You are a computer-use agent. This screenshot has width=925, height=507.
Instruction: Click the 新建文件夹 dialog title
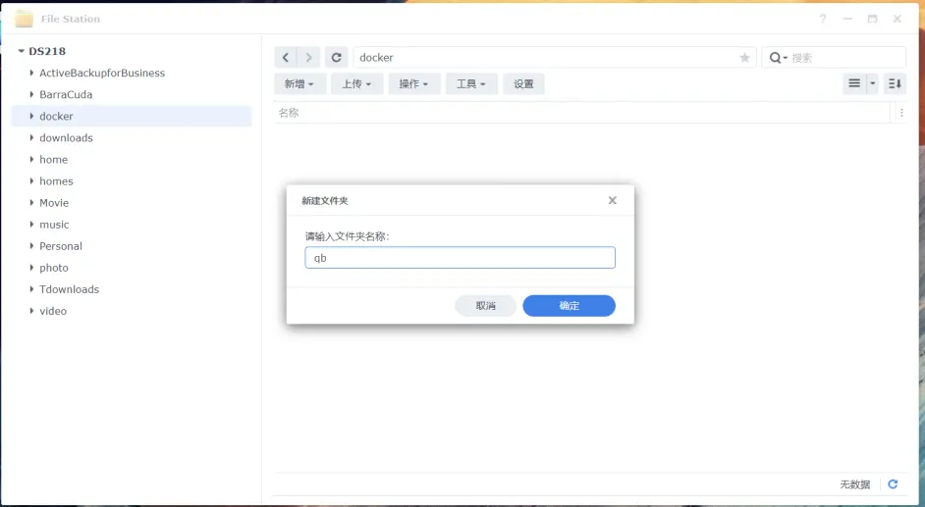(325, 200)
